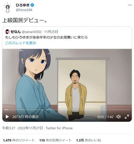This screenshot has width=134, height=144.
Task: Open ひろゆき profile avatar
Action: 8,8
